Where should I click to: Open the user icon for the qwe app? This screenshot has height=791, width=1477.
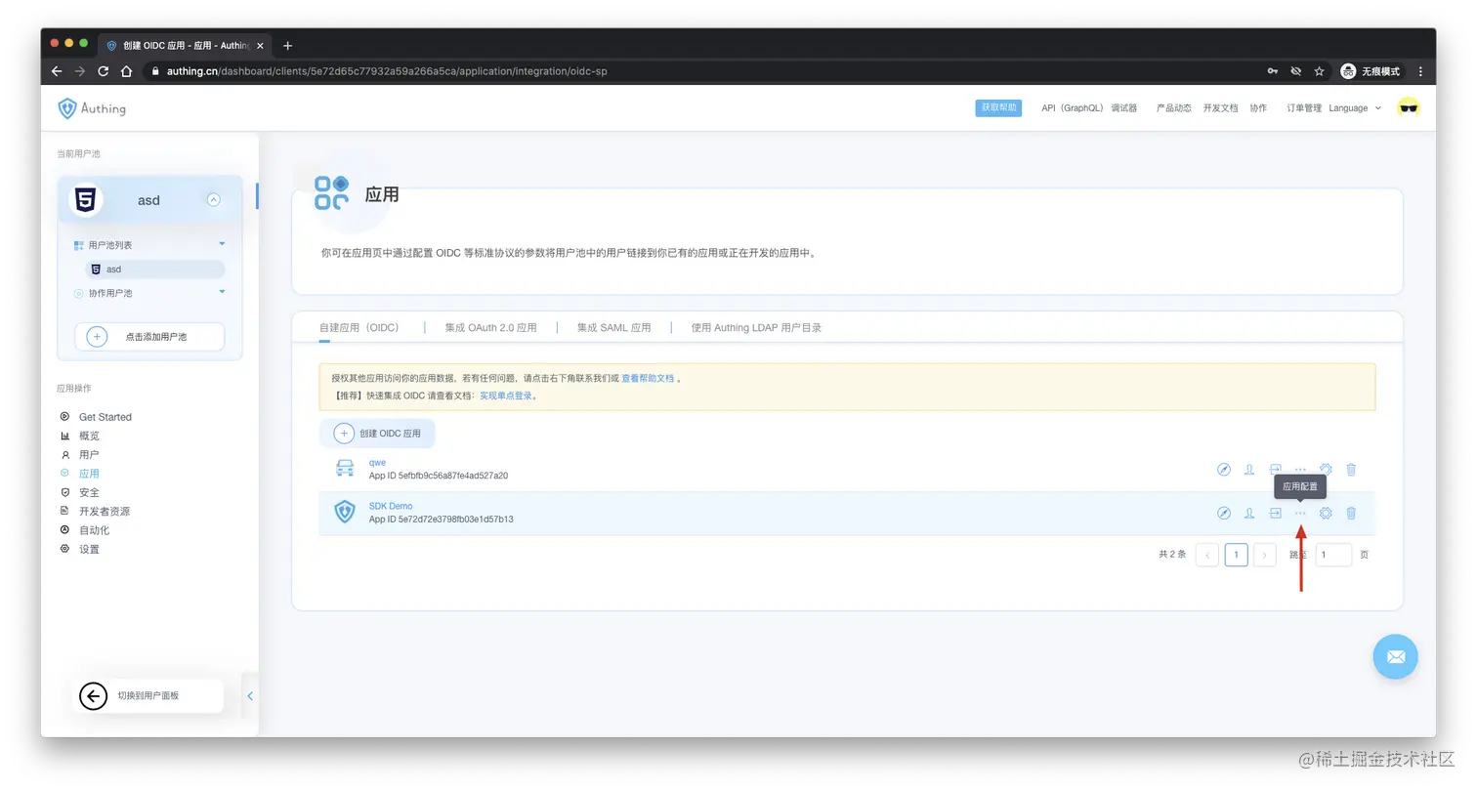[1249, 470]
